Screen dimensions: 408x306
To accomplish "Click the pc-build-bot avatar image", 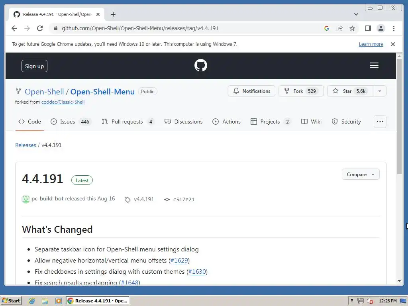I will coord(26,199).
